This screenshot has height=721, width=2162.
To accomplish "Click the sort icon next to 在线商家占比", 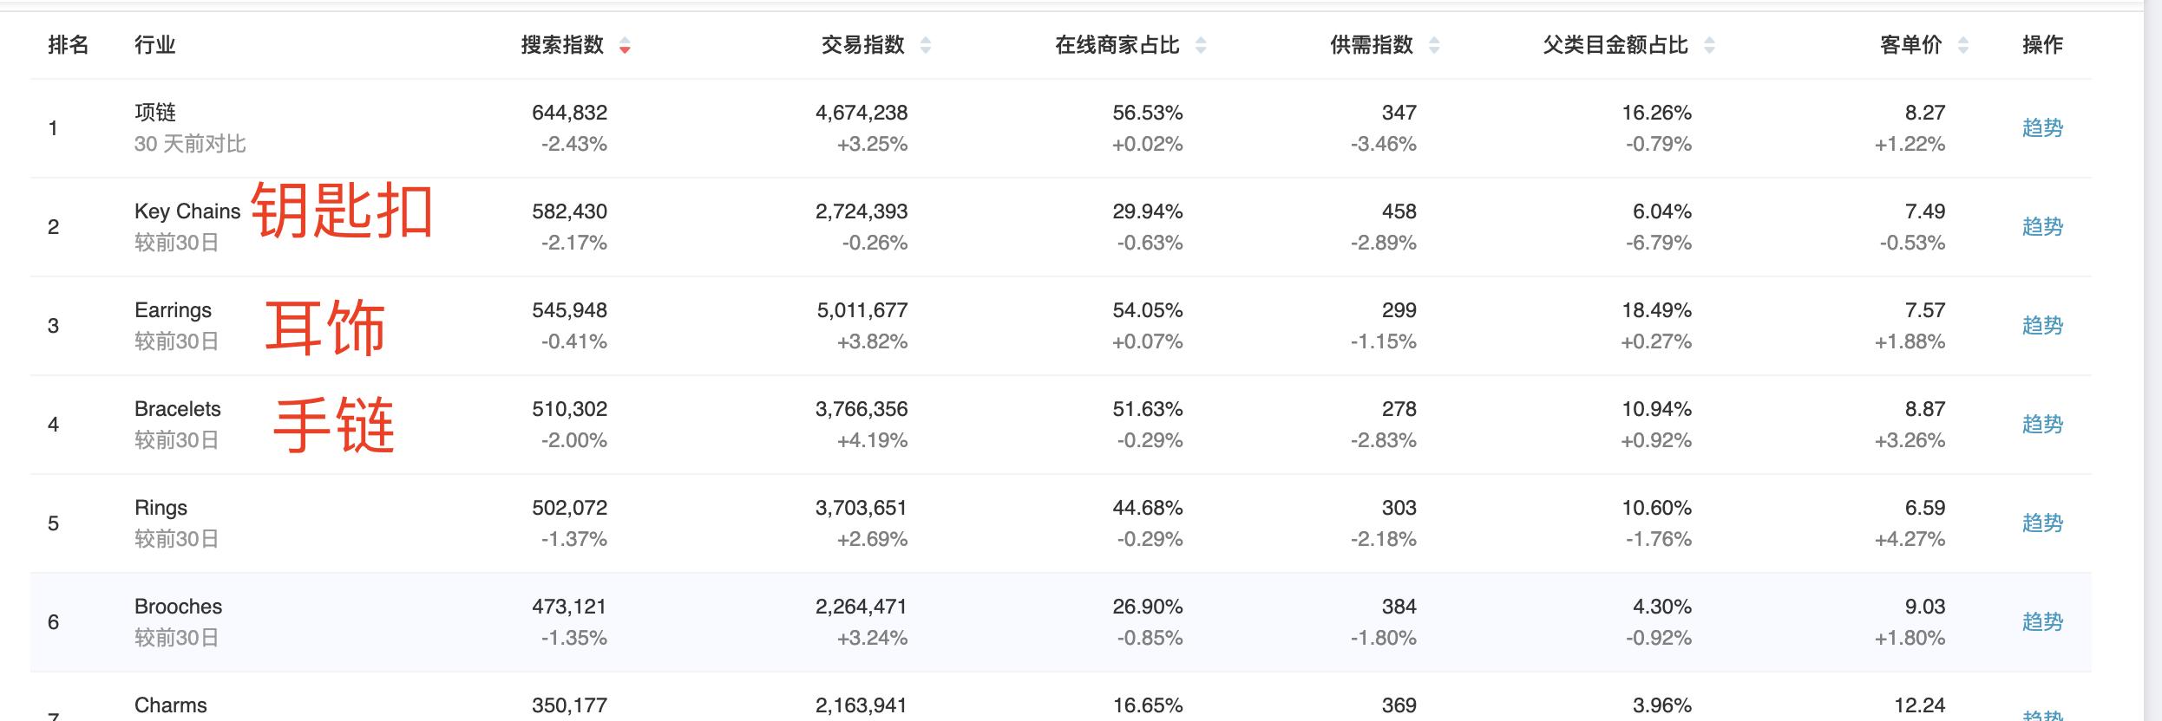I will pos(1201,46).
